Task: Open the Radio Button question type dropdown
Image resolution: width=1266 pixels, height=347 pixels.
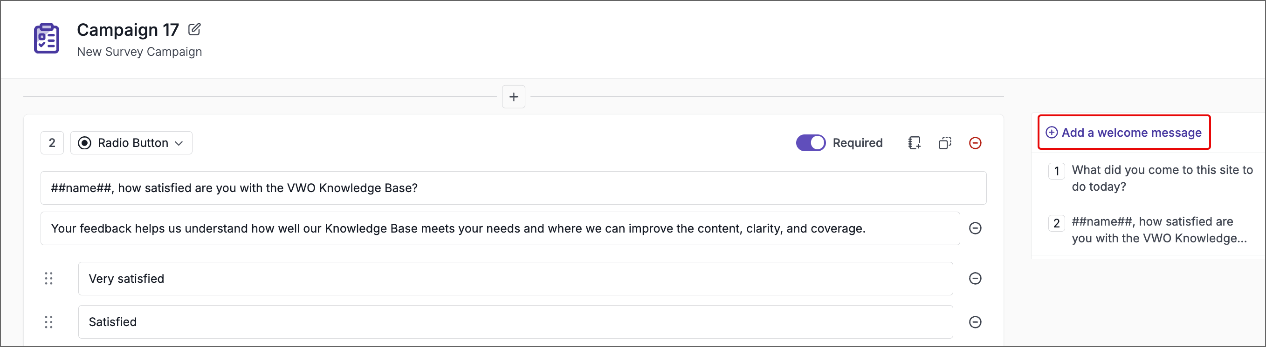Action: tap(131, 143)
